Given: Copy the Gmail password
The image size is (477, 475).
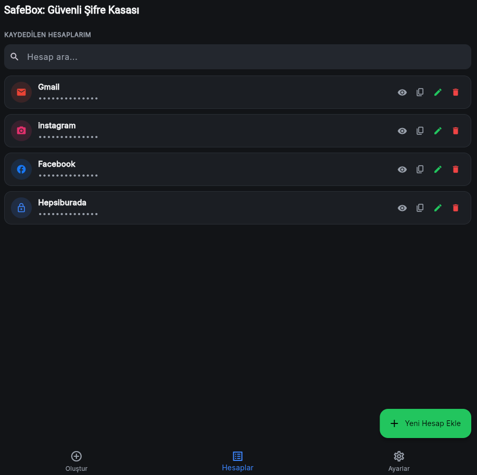Looking at the screenshot, I should click(420, 92).
